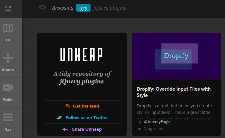Image resolution: width=225 pixels, height=138 pixels.
Task: Open the Inputs category plus icon
Action: [8, 58]
